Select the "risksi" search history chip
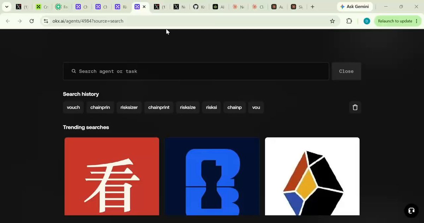 point(211,107)
